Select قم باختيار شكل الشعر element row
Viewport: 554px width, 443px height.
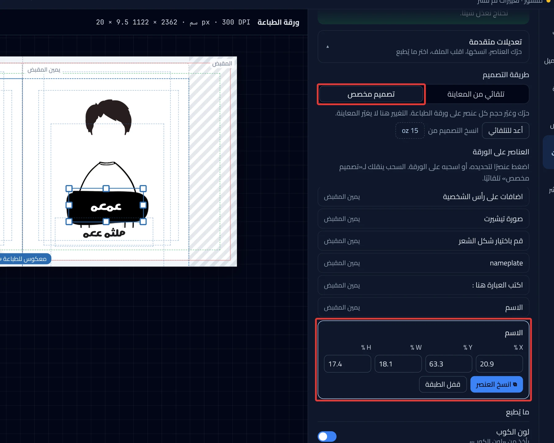coord(423,241)
